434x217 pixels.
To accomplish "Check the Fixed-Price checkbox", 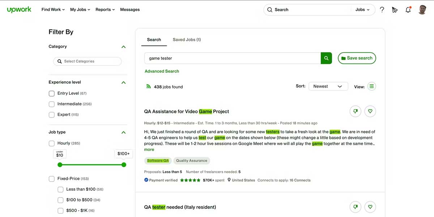I will (x=52, y=179).
